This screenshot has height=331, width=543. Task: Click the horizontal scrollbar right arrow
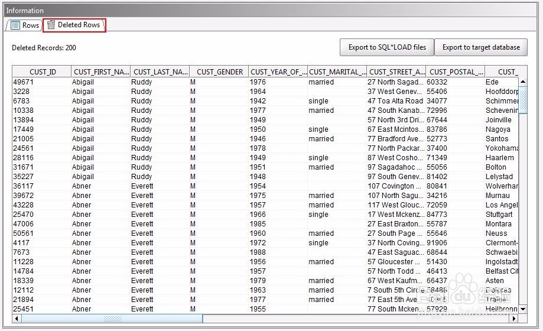pos(514,318)
